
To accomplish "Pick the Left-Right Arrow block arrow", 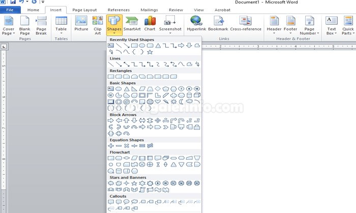I will coord(142,120).
